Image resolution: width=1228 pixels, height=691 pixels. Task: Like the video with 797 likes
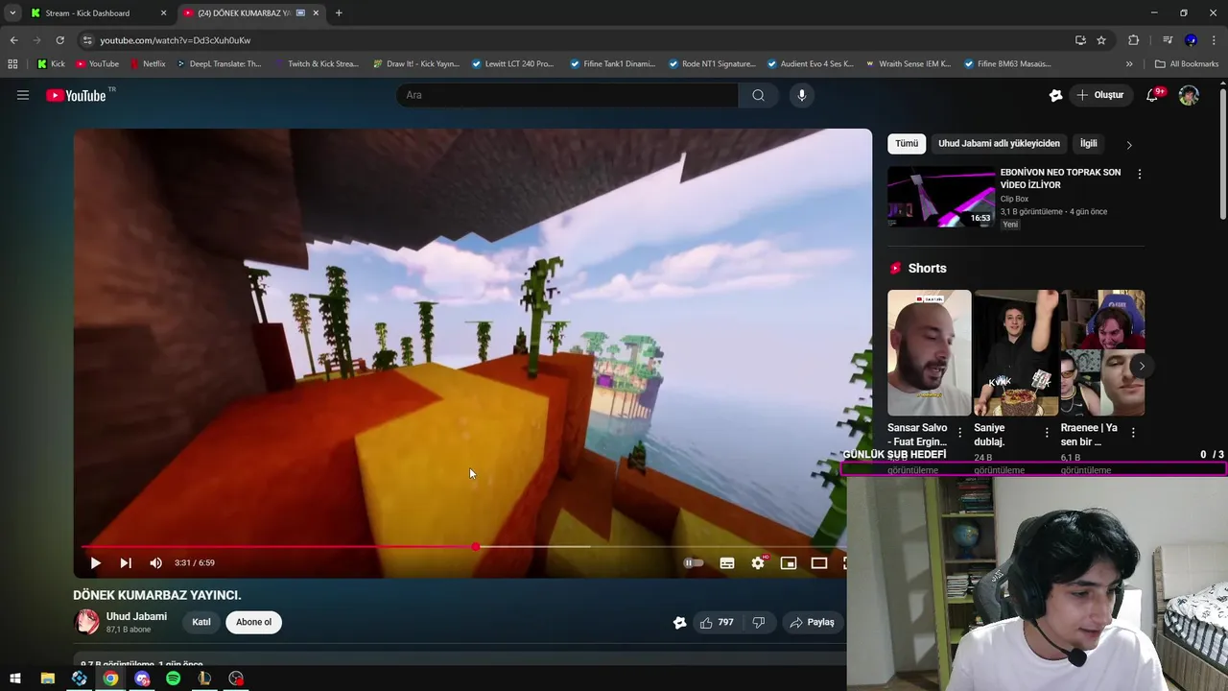(x=717, y=623)
